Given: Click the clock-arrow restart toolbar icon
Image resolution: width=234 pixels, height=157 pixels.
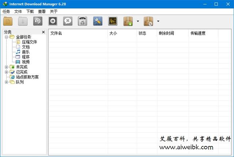Looking at the screenshot, I should [x=38, y=21].
